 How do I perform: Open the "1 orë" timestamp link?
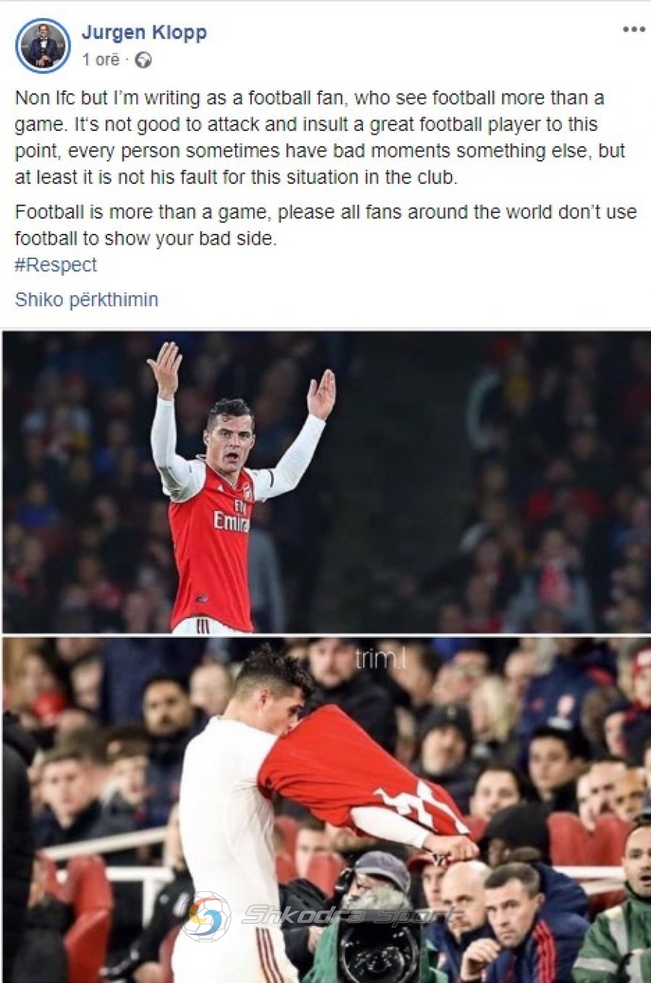101,60
